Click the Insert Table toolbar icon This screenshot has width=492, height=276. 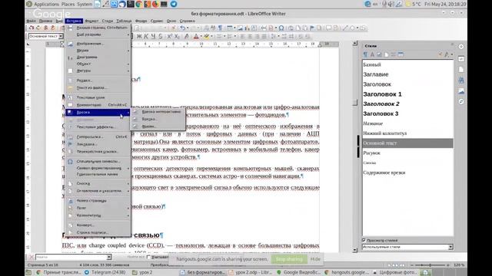(229, 28)
